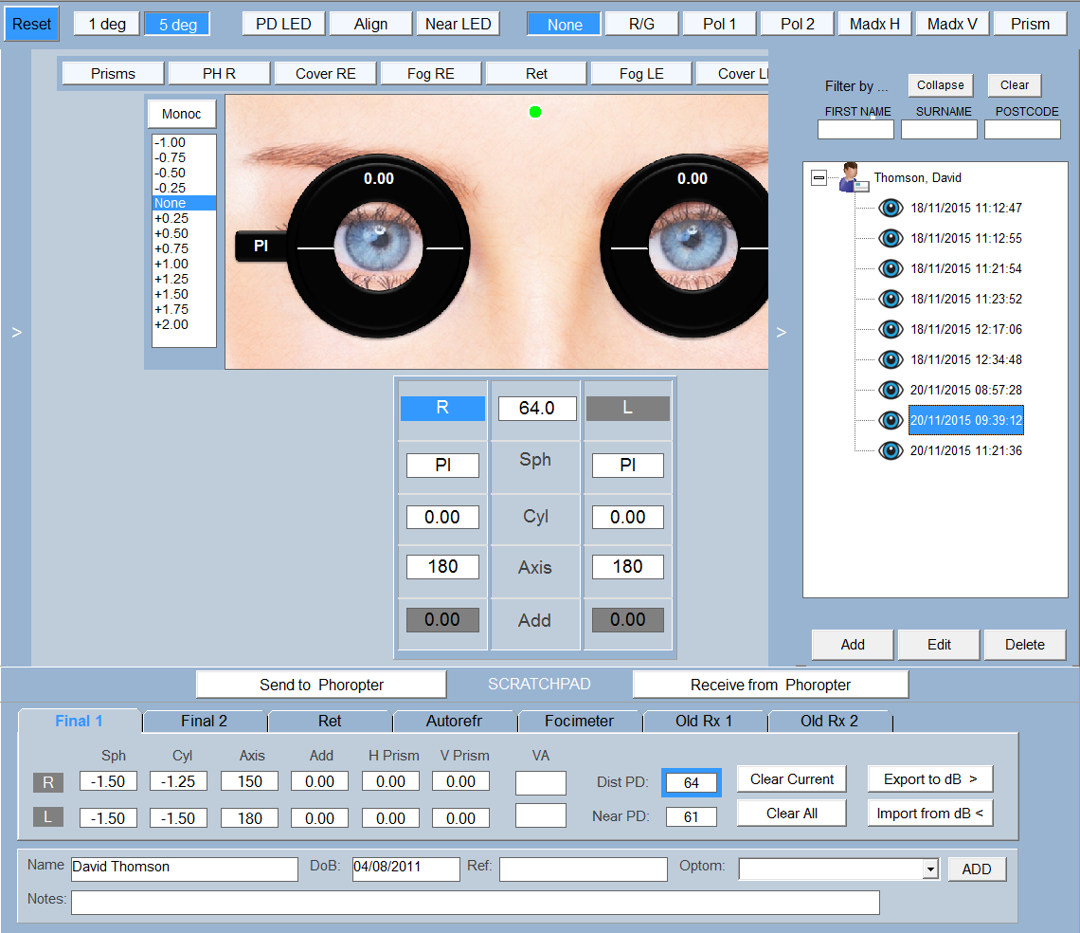Expand the left side panel arrow
The height and width of the screenshot is (933, 1080).
[15, 332]
